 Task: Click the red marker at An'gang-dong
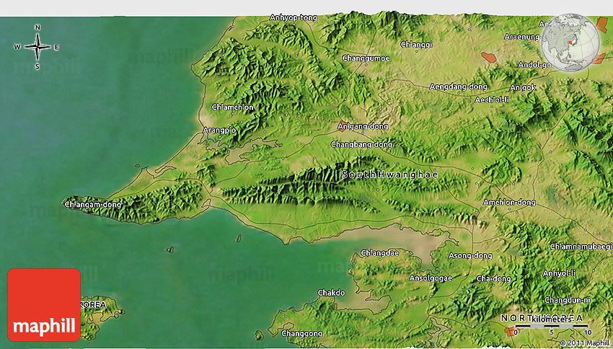pyautogui.click(x=343, y=123)
